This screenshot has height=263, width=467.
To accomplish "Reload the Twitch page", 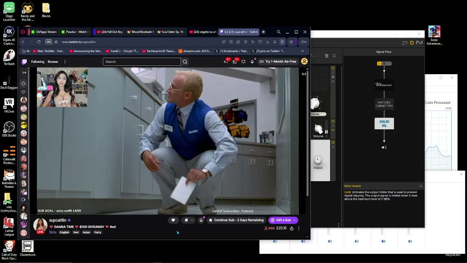I will (39, 42).
